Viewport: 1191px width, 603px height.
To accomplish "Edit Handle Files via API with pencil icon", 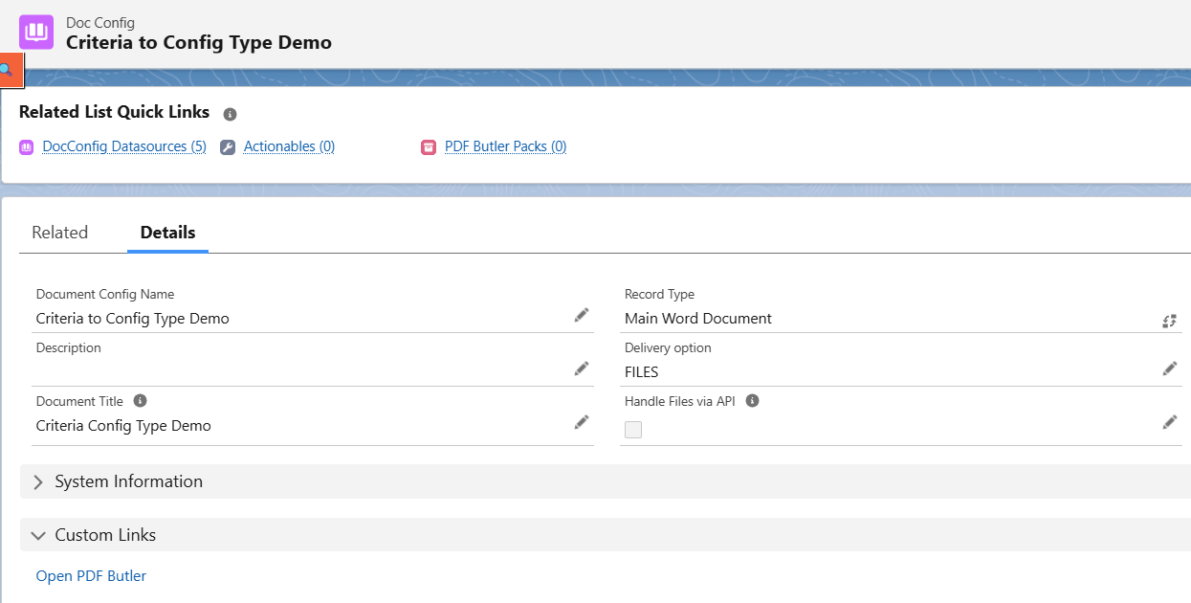I will [x=1170, y=422].
